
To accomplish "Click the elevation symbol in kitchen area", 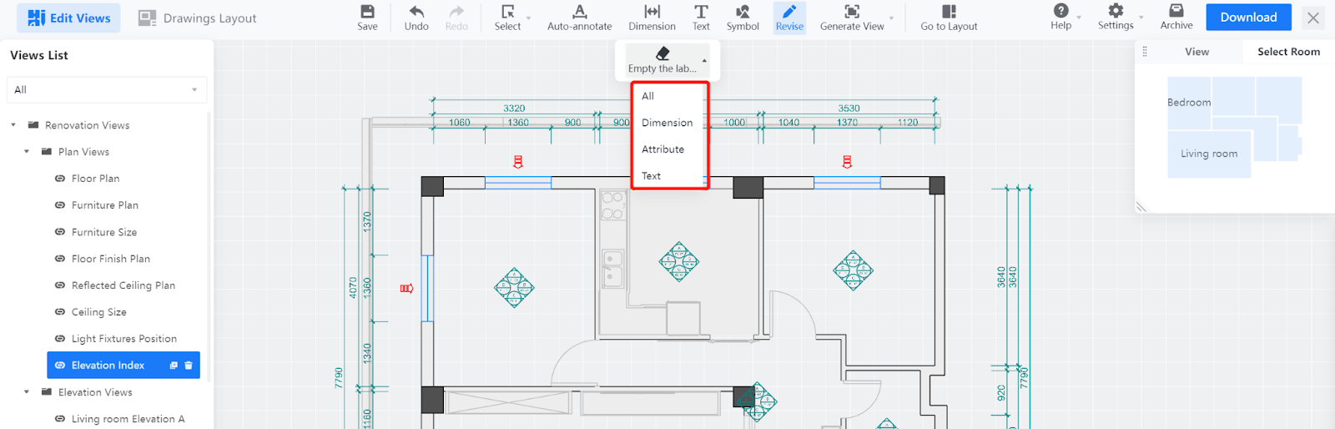I will coord(679,261).
